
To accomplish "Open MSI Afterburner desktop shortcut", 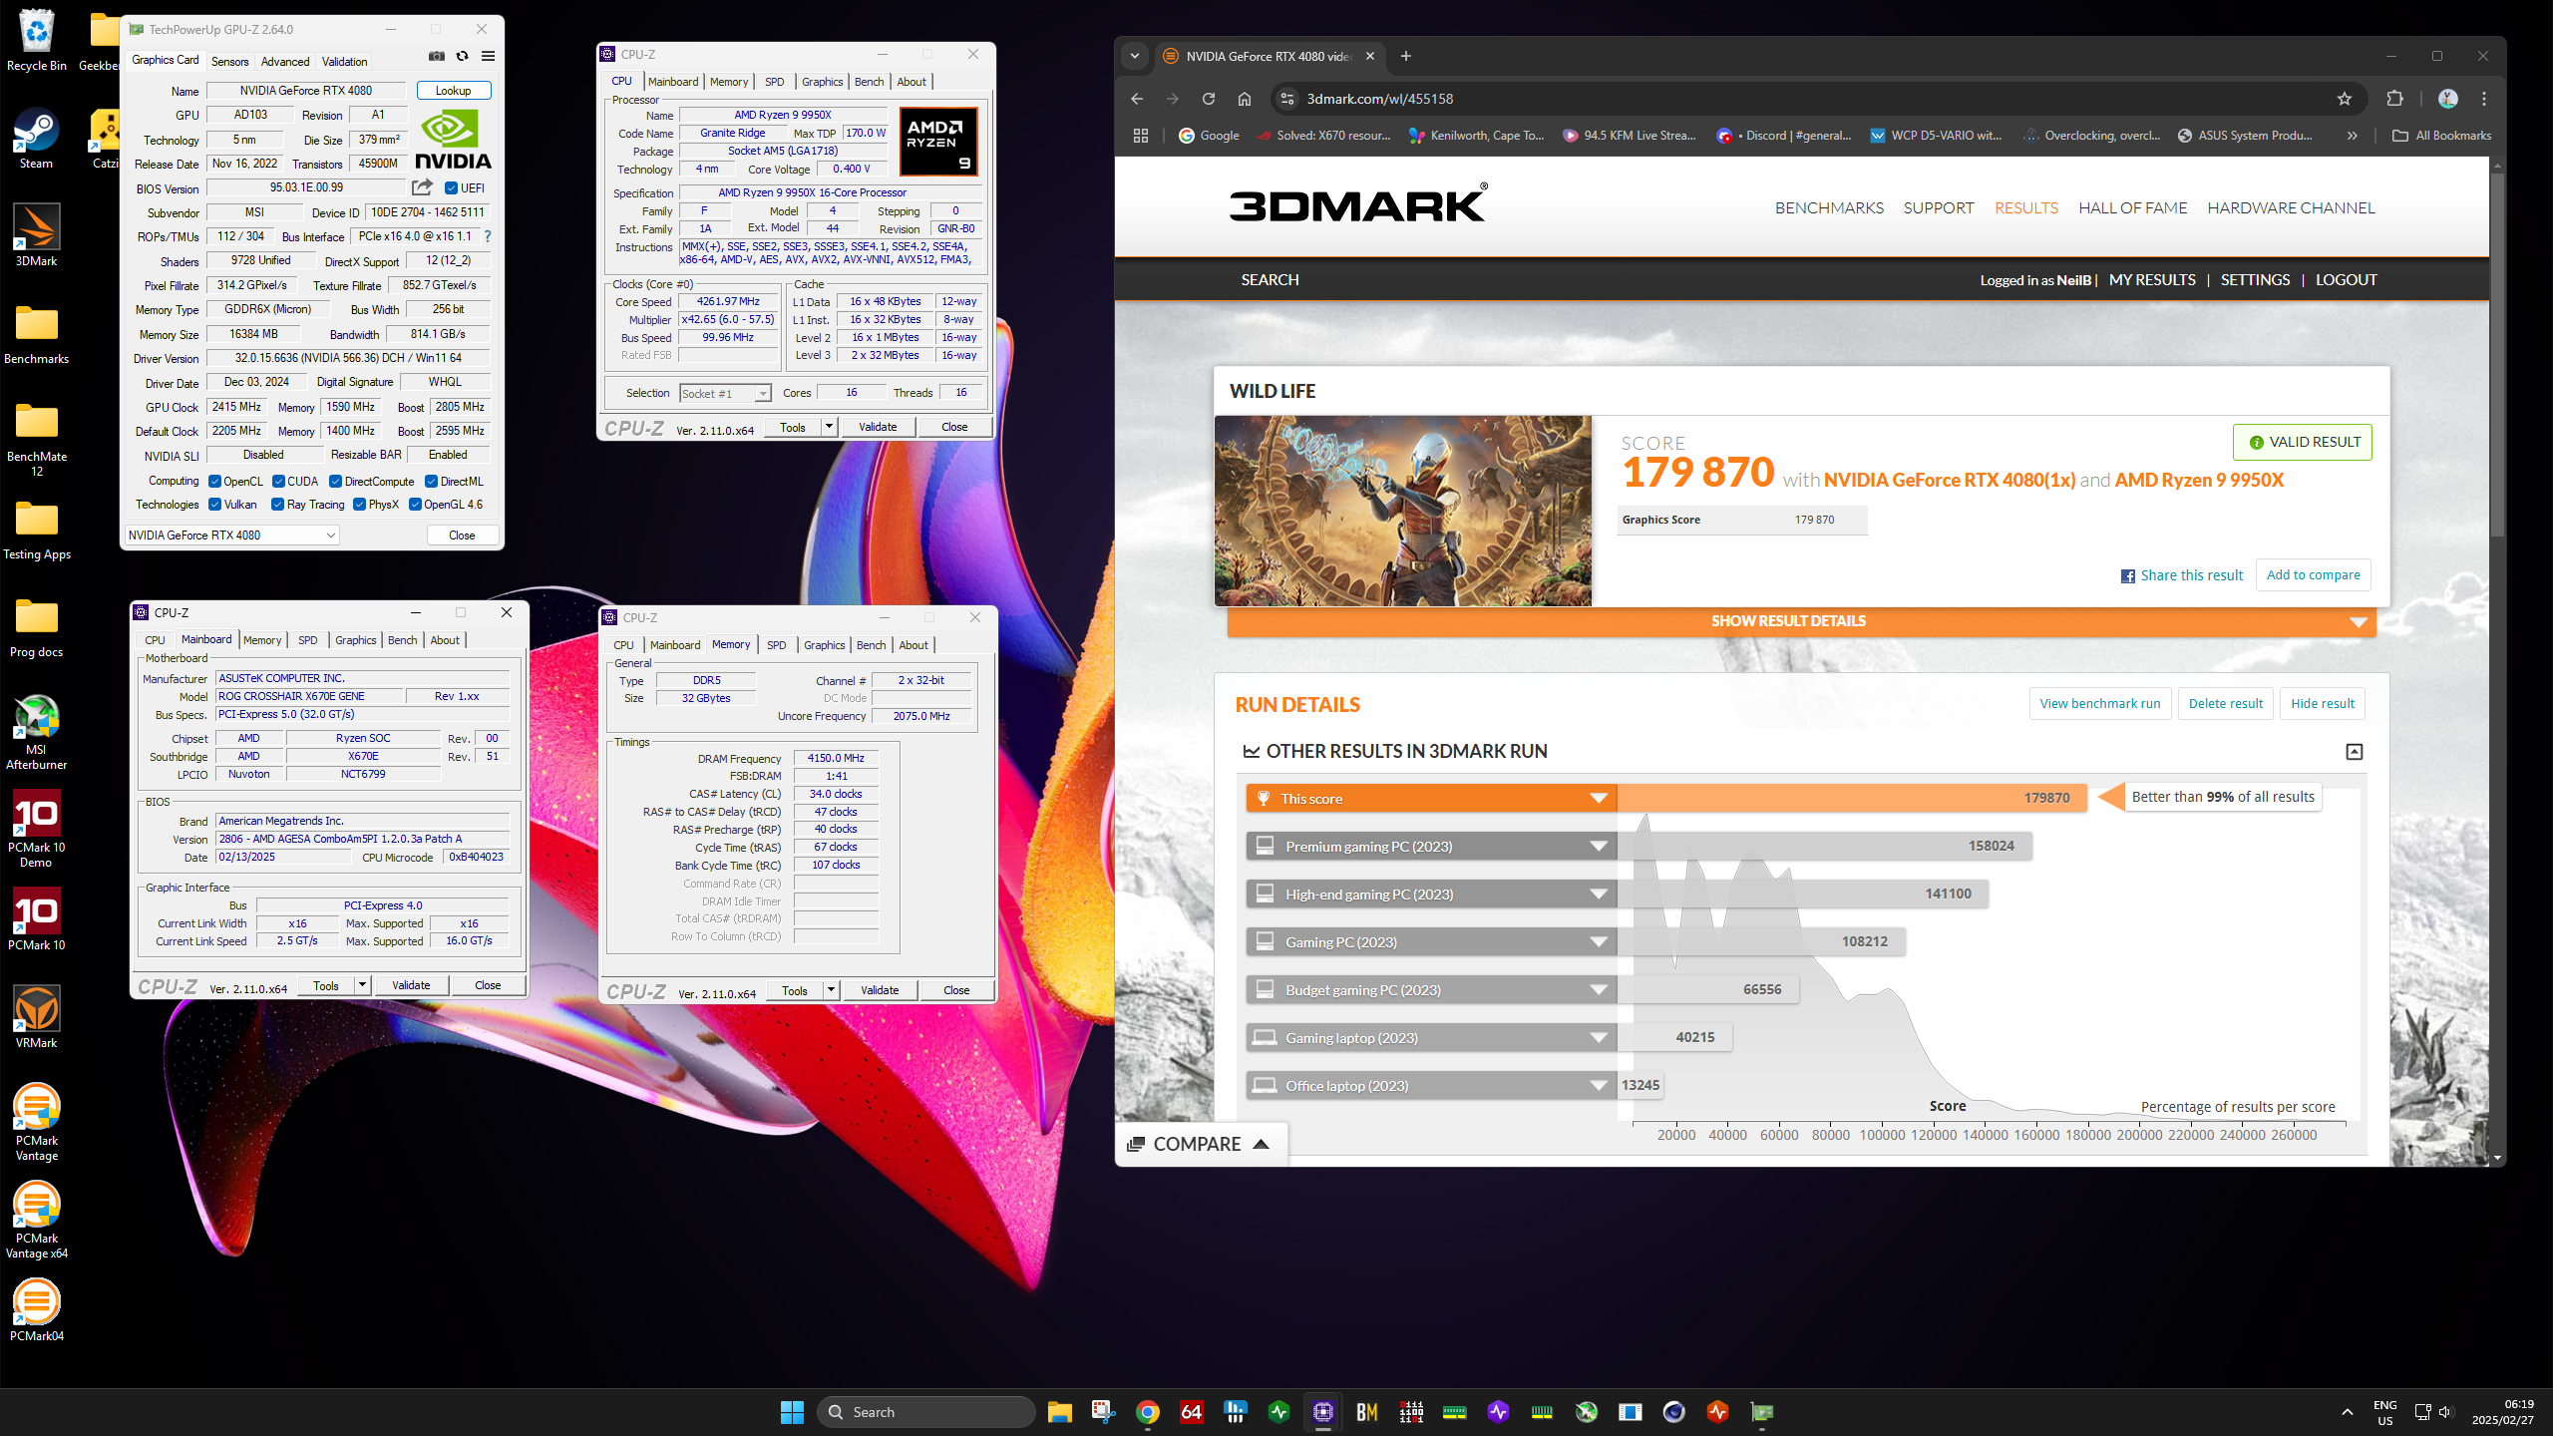I will click(x=37, y=732).
